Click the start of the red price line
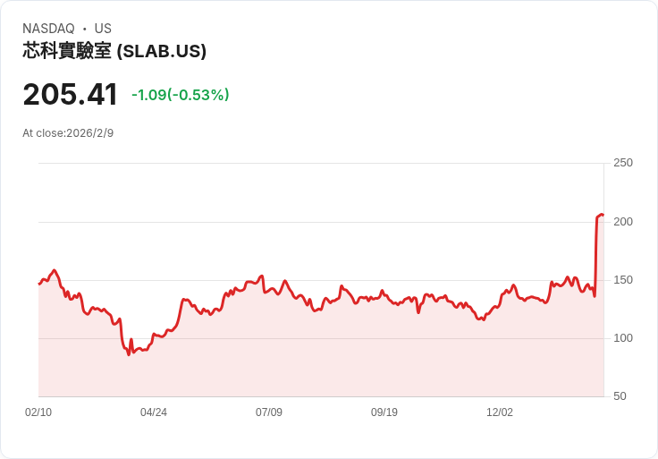Screen dimensions: 658x459 (39, 284)
